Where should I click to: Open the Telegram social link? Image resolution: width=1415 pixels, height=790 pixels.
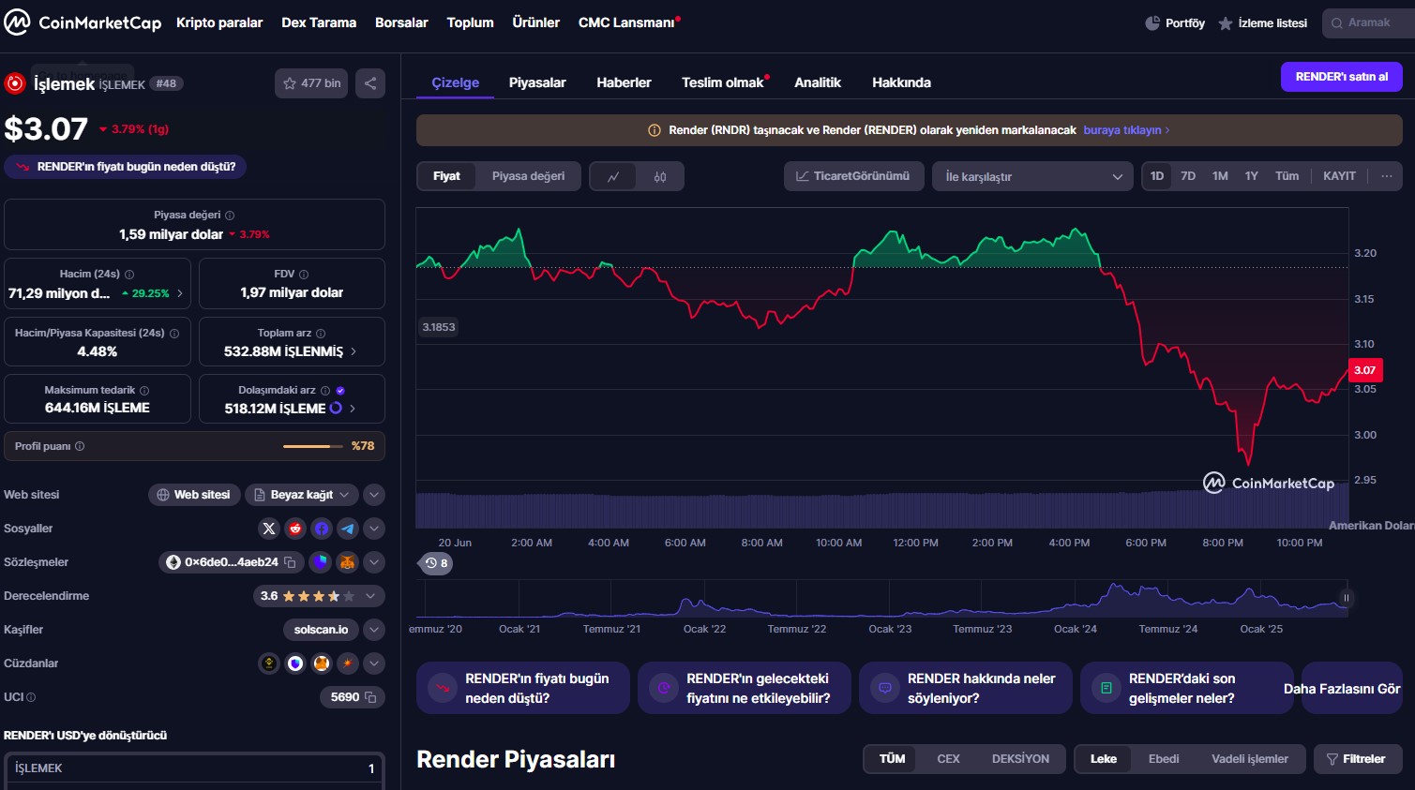click(x=348, y=529)
